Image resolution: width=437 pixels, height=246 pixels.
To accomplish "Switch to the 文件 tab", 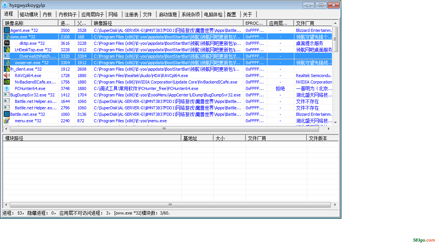I will pyautogui.click(x=148, y=14).
